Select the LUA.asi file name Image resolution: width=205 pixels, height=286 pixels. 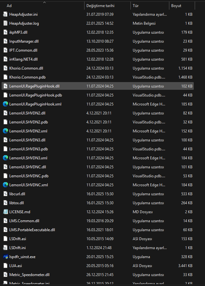tap(15, 266)
